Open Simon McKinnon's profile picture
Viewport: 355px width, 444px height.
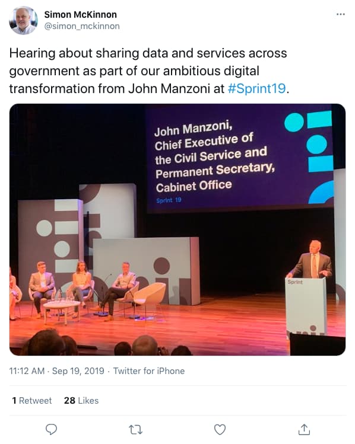24,20
